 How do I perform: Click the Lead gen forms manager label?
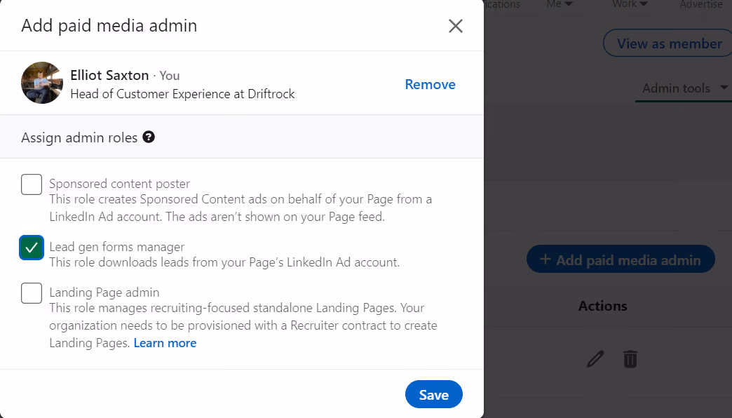116,247
